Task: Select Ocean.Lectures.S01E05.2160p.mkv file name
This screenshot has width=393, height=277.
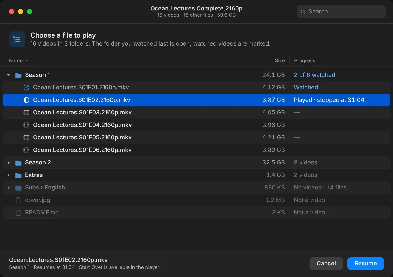Action: 82,138
